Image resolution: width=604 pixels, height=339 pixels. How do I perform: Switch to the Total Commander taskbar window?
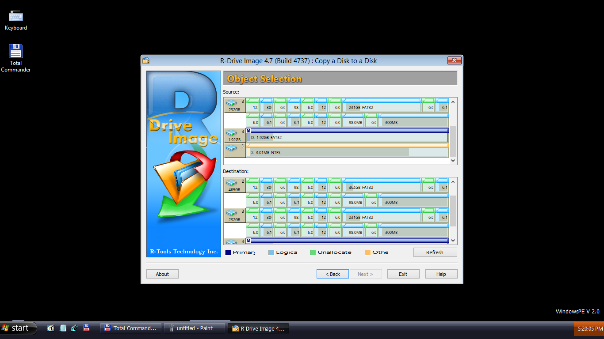click(x=130, y=328)
